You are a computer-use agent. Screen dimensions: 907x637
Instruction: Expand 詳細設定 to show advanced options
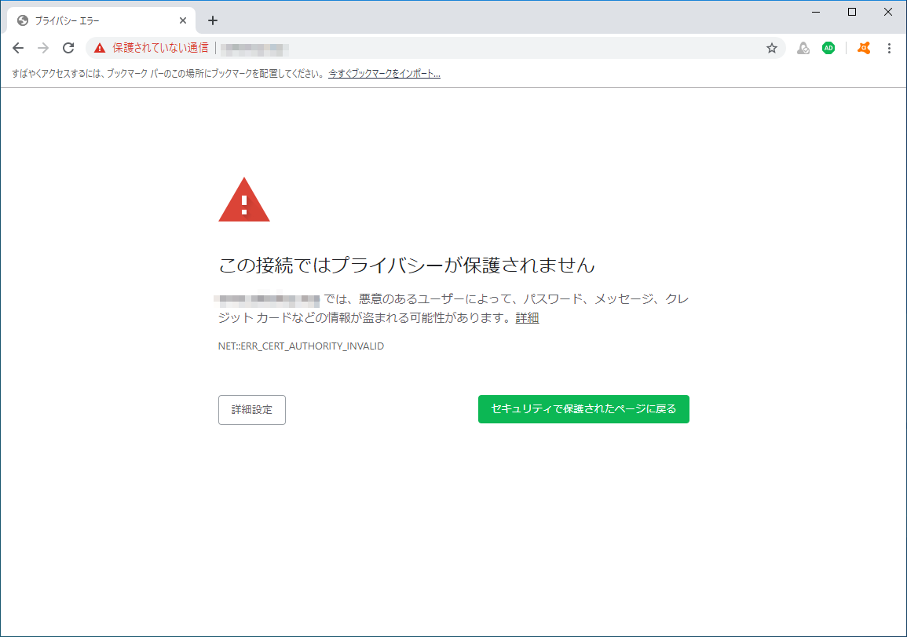[251, 409]
